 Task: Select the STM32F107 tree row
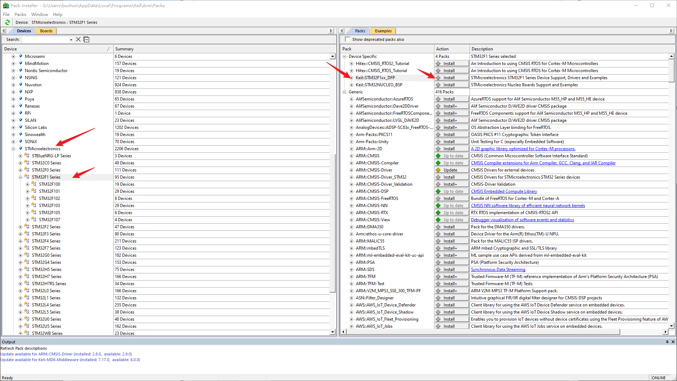coord(49,220)
